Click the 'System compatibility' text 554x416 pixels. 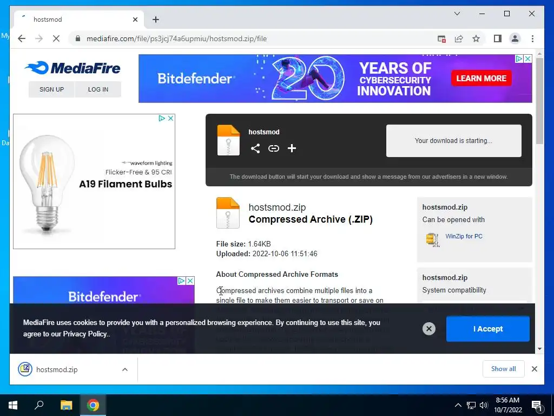(454, 290)
